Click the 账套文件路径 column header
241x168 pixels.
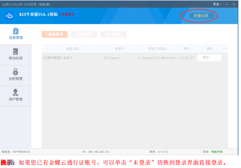coord(157,49)
